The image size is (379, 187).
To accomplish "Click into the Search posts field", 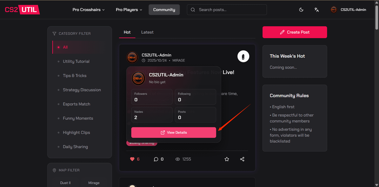I will pos(230,10).
